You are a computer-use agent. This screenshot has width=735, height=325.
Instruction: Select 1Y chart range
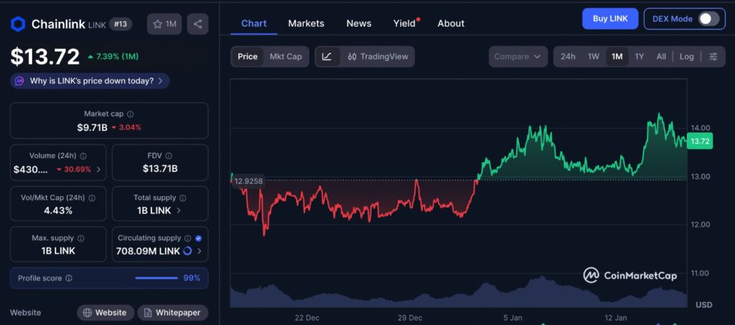(x=640, y=57)
